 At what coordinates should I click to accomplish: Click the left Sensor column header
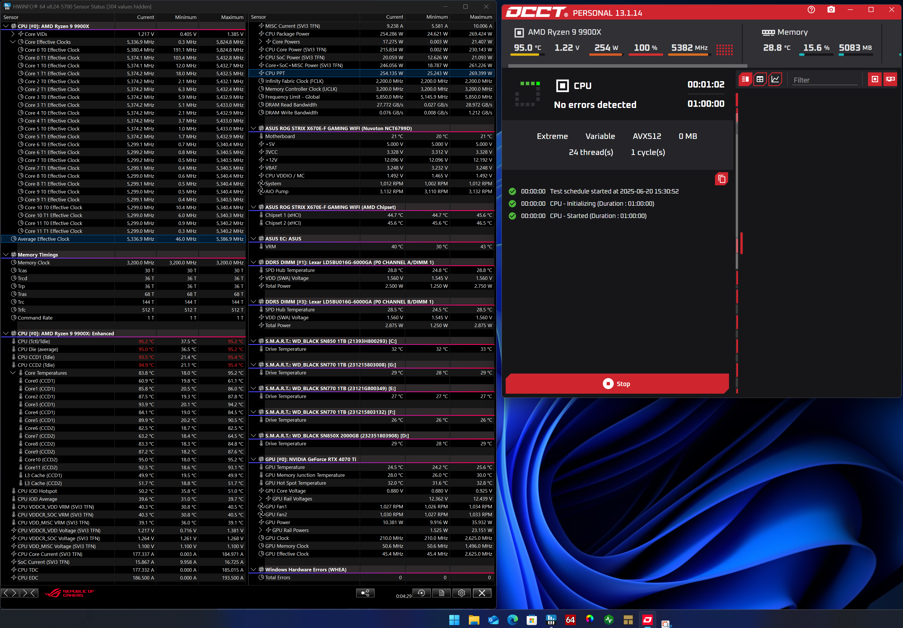tap(58, 17)
